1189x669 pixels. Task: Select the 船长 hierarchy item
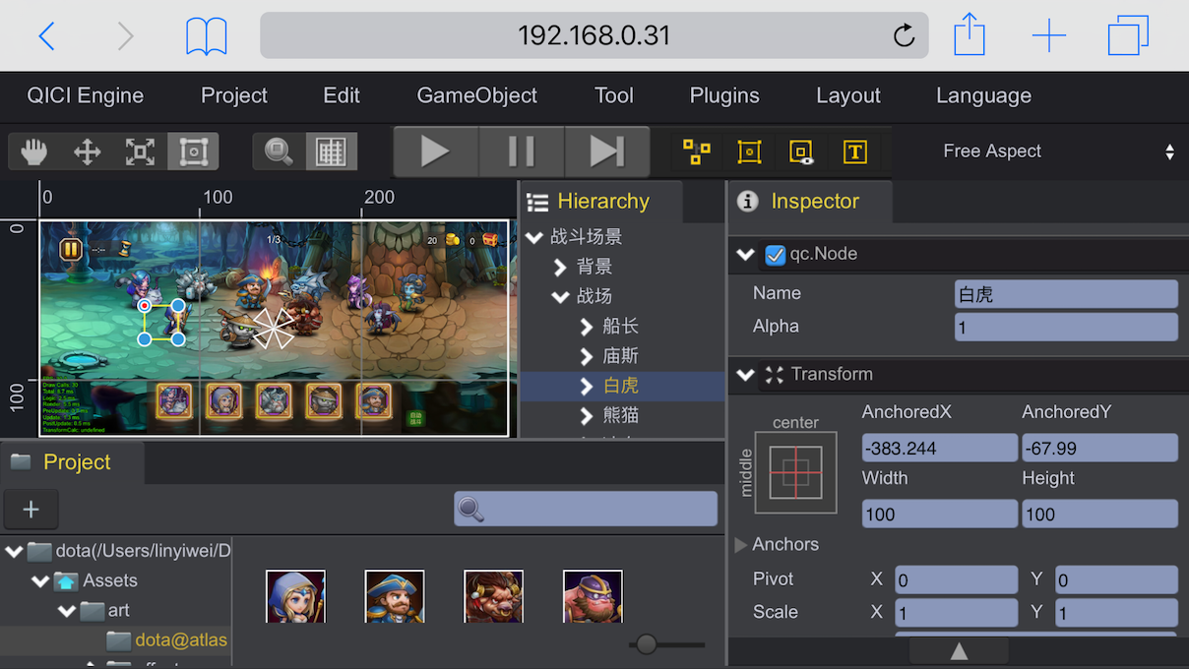[621, 327]
